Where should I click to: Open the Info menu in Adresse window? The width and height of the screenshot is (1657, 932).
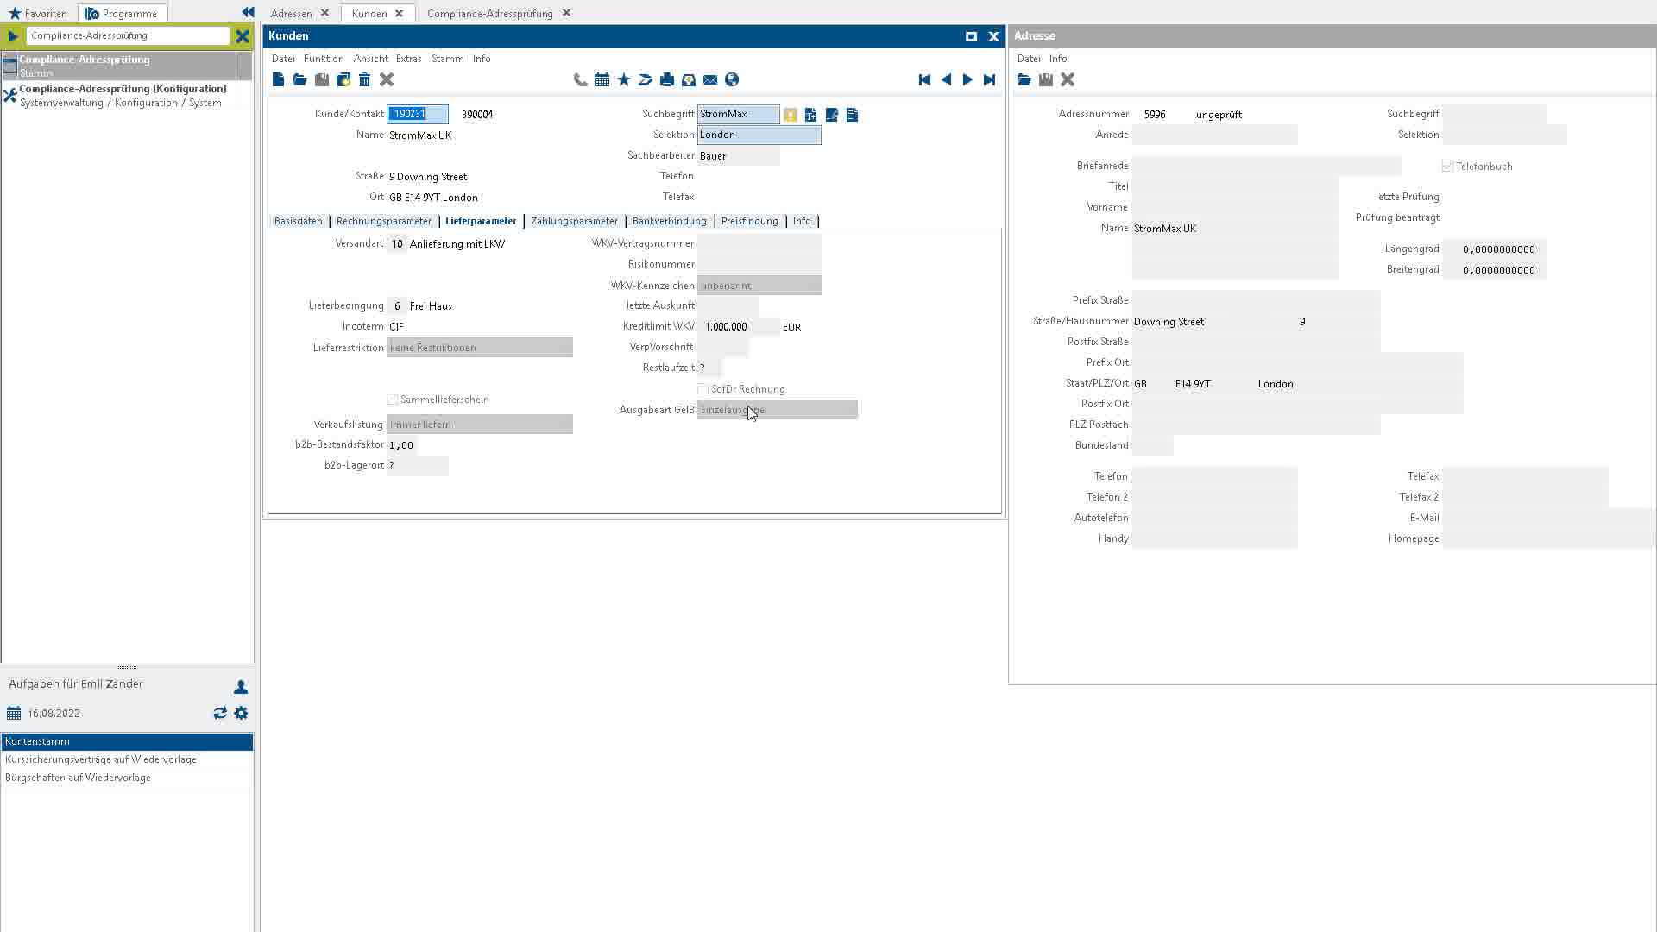point(1058,59)
